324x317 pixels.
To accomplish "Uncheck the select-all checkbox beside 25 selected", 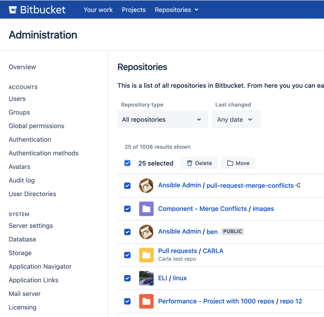I will click(127, 163).
